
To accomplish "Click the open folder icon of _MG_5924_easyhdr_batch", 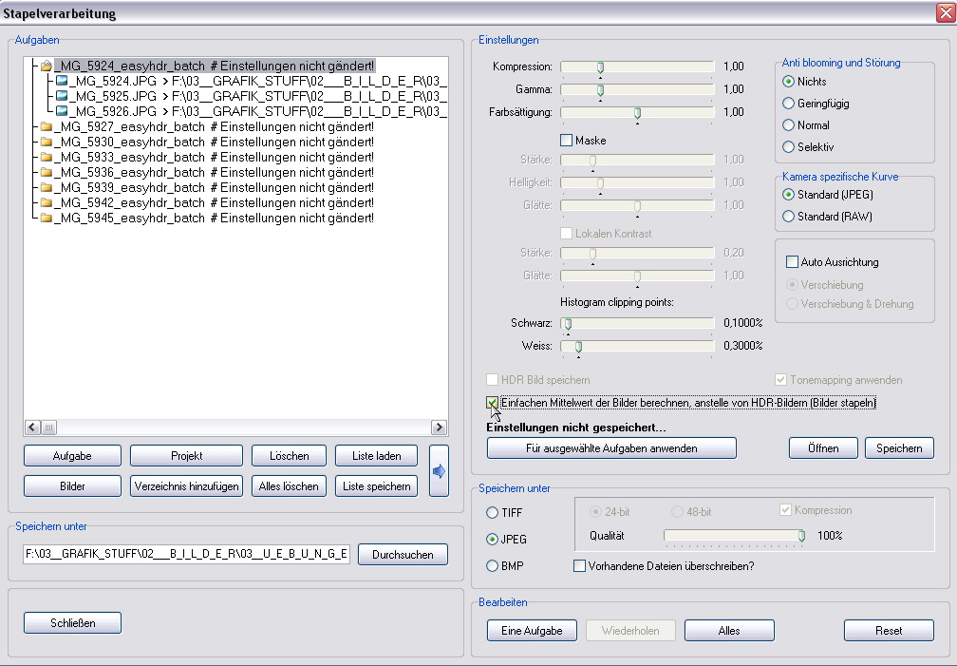I will [x=46, y=67].
